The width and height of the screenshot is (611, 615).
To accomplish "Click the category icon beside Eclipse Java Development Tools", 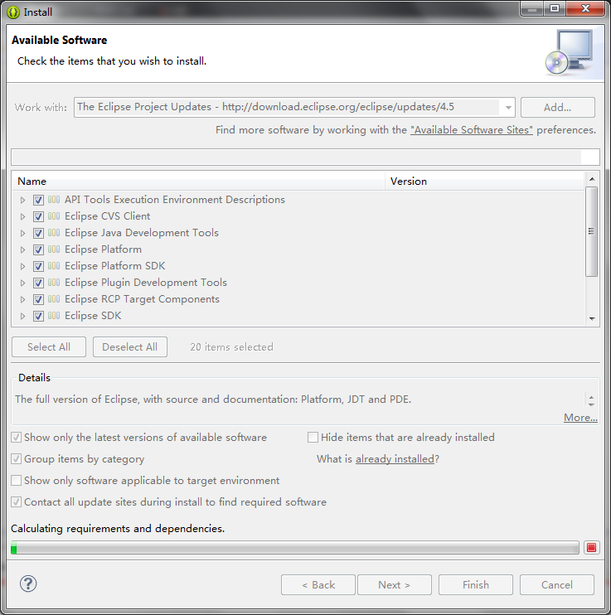I will click(x=54, y=233).
